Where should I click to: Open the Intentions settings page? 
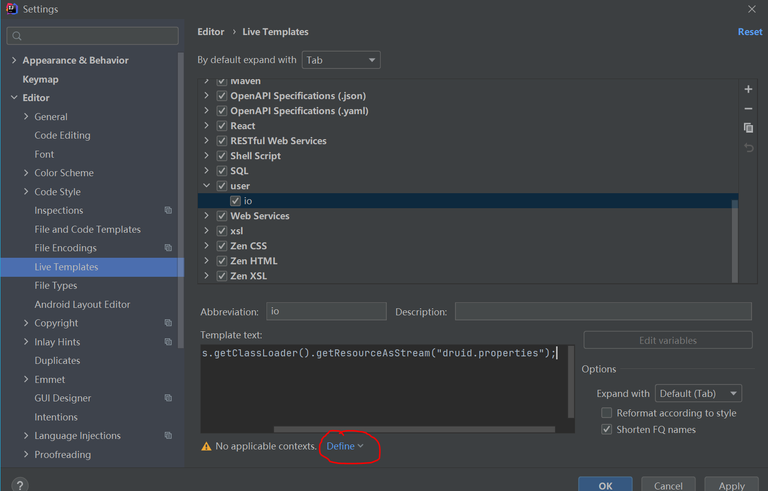click(x=56, y=417)
